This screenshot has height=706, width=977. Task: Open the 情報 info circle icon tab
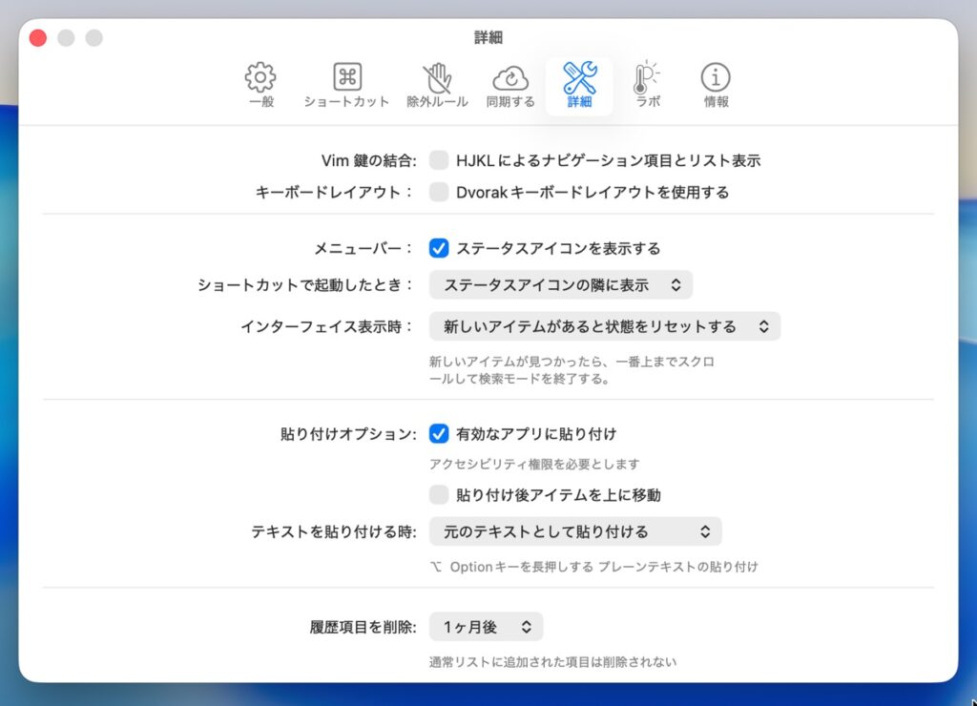[716, 78]
